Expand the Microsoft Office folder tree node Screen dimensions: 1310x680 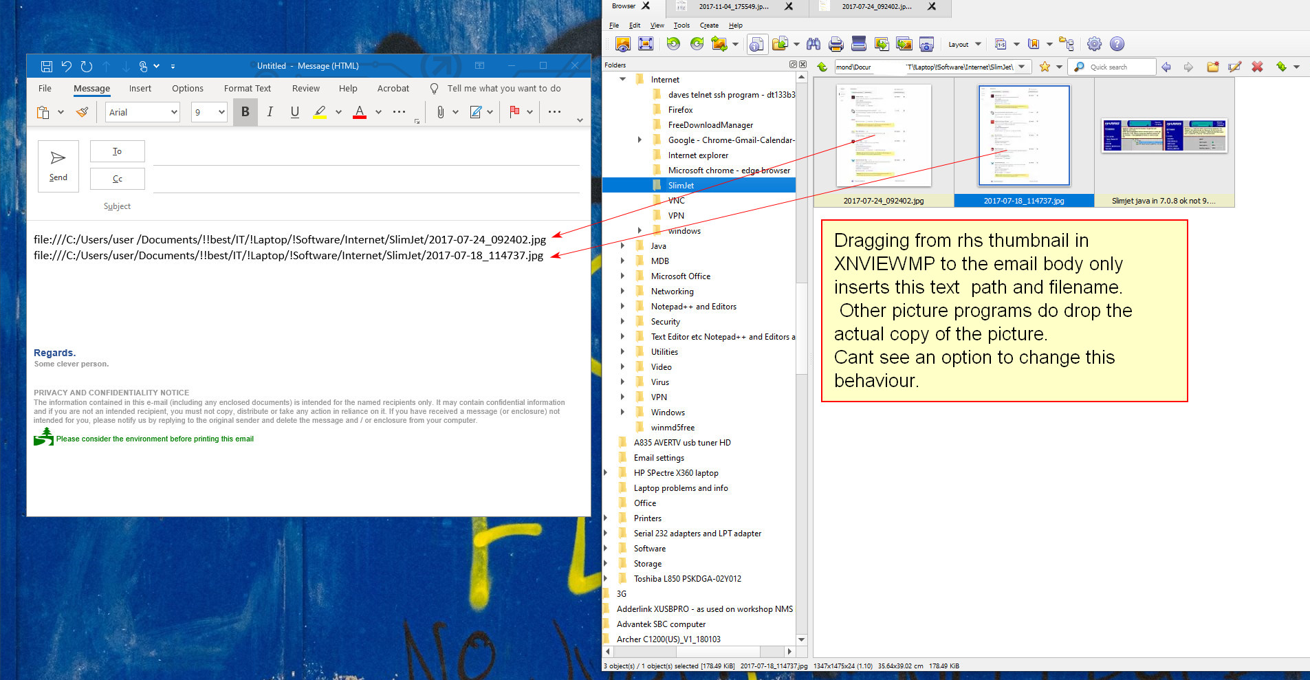(x=623, y=276)
